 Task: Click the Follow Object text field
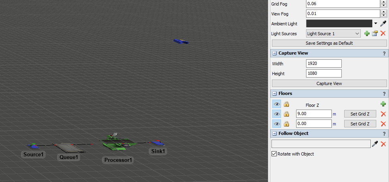321,144
